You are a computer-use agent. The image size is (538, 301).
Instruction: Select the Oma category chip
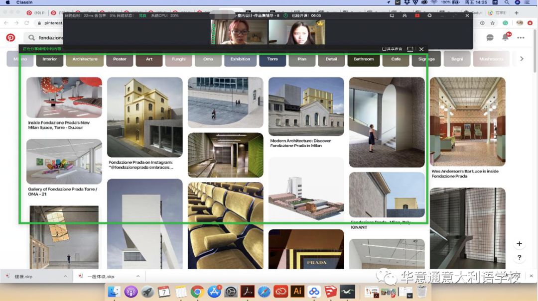click(x=208, y=59)
